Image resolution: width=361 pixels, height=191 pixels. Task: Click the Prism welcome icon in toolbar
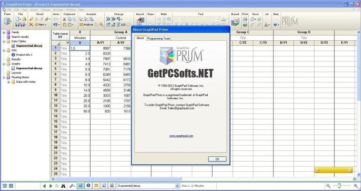click(8, 22)
